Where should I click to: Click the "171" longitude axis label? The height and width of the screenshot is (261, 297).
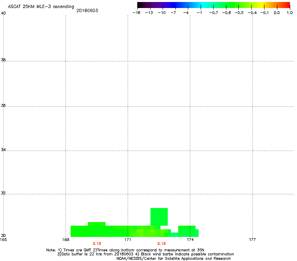[x=128, y=240]
